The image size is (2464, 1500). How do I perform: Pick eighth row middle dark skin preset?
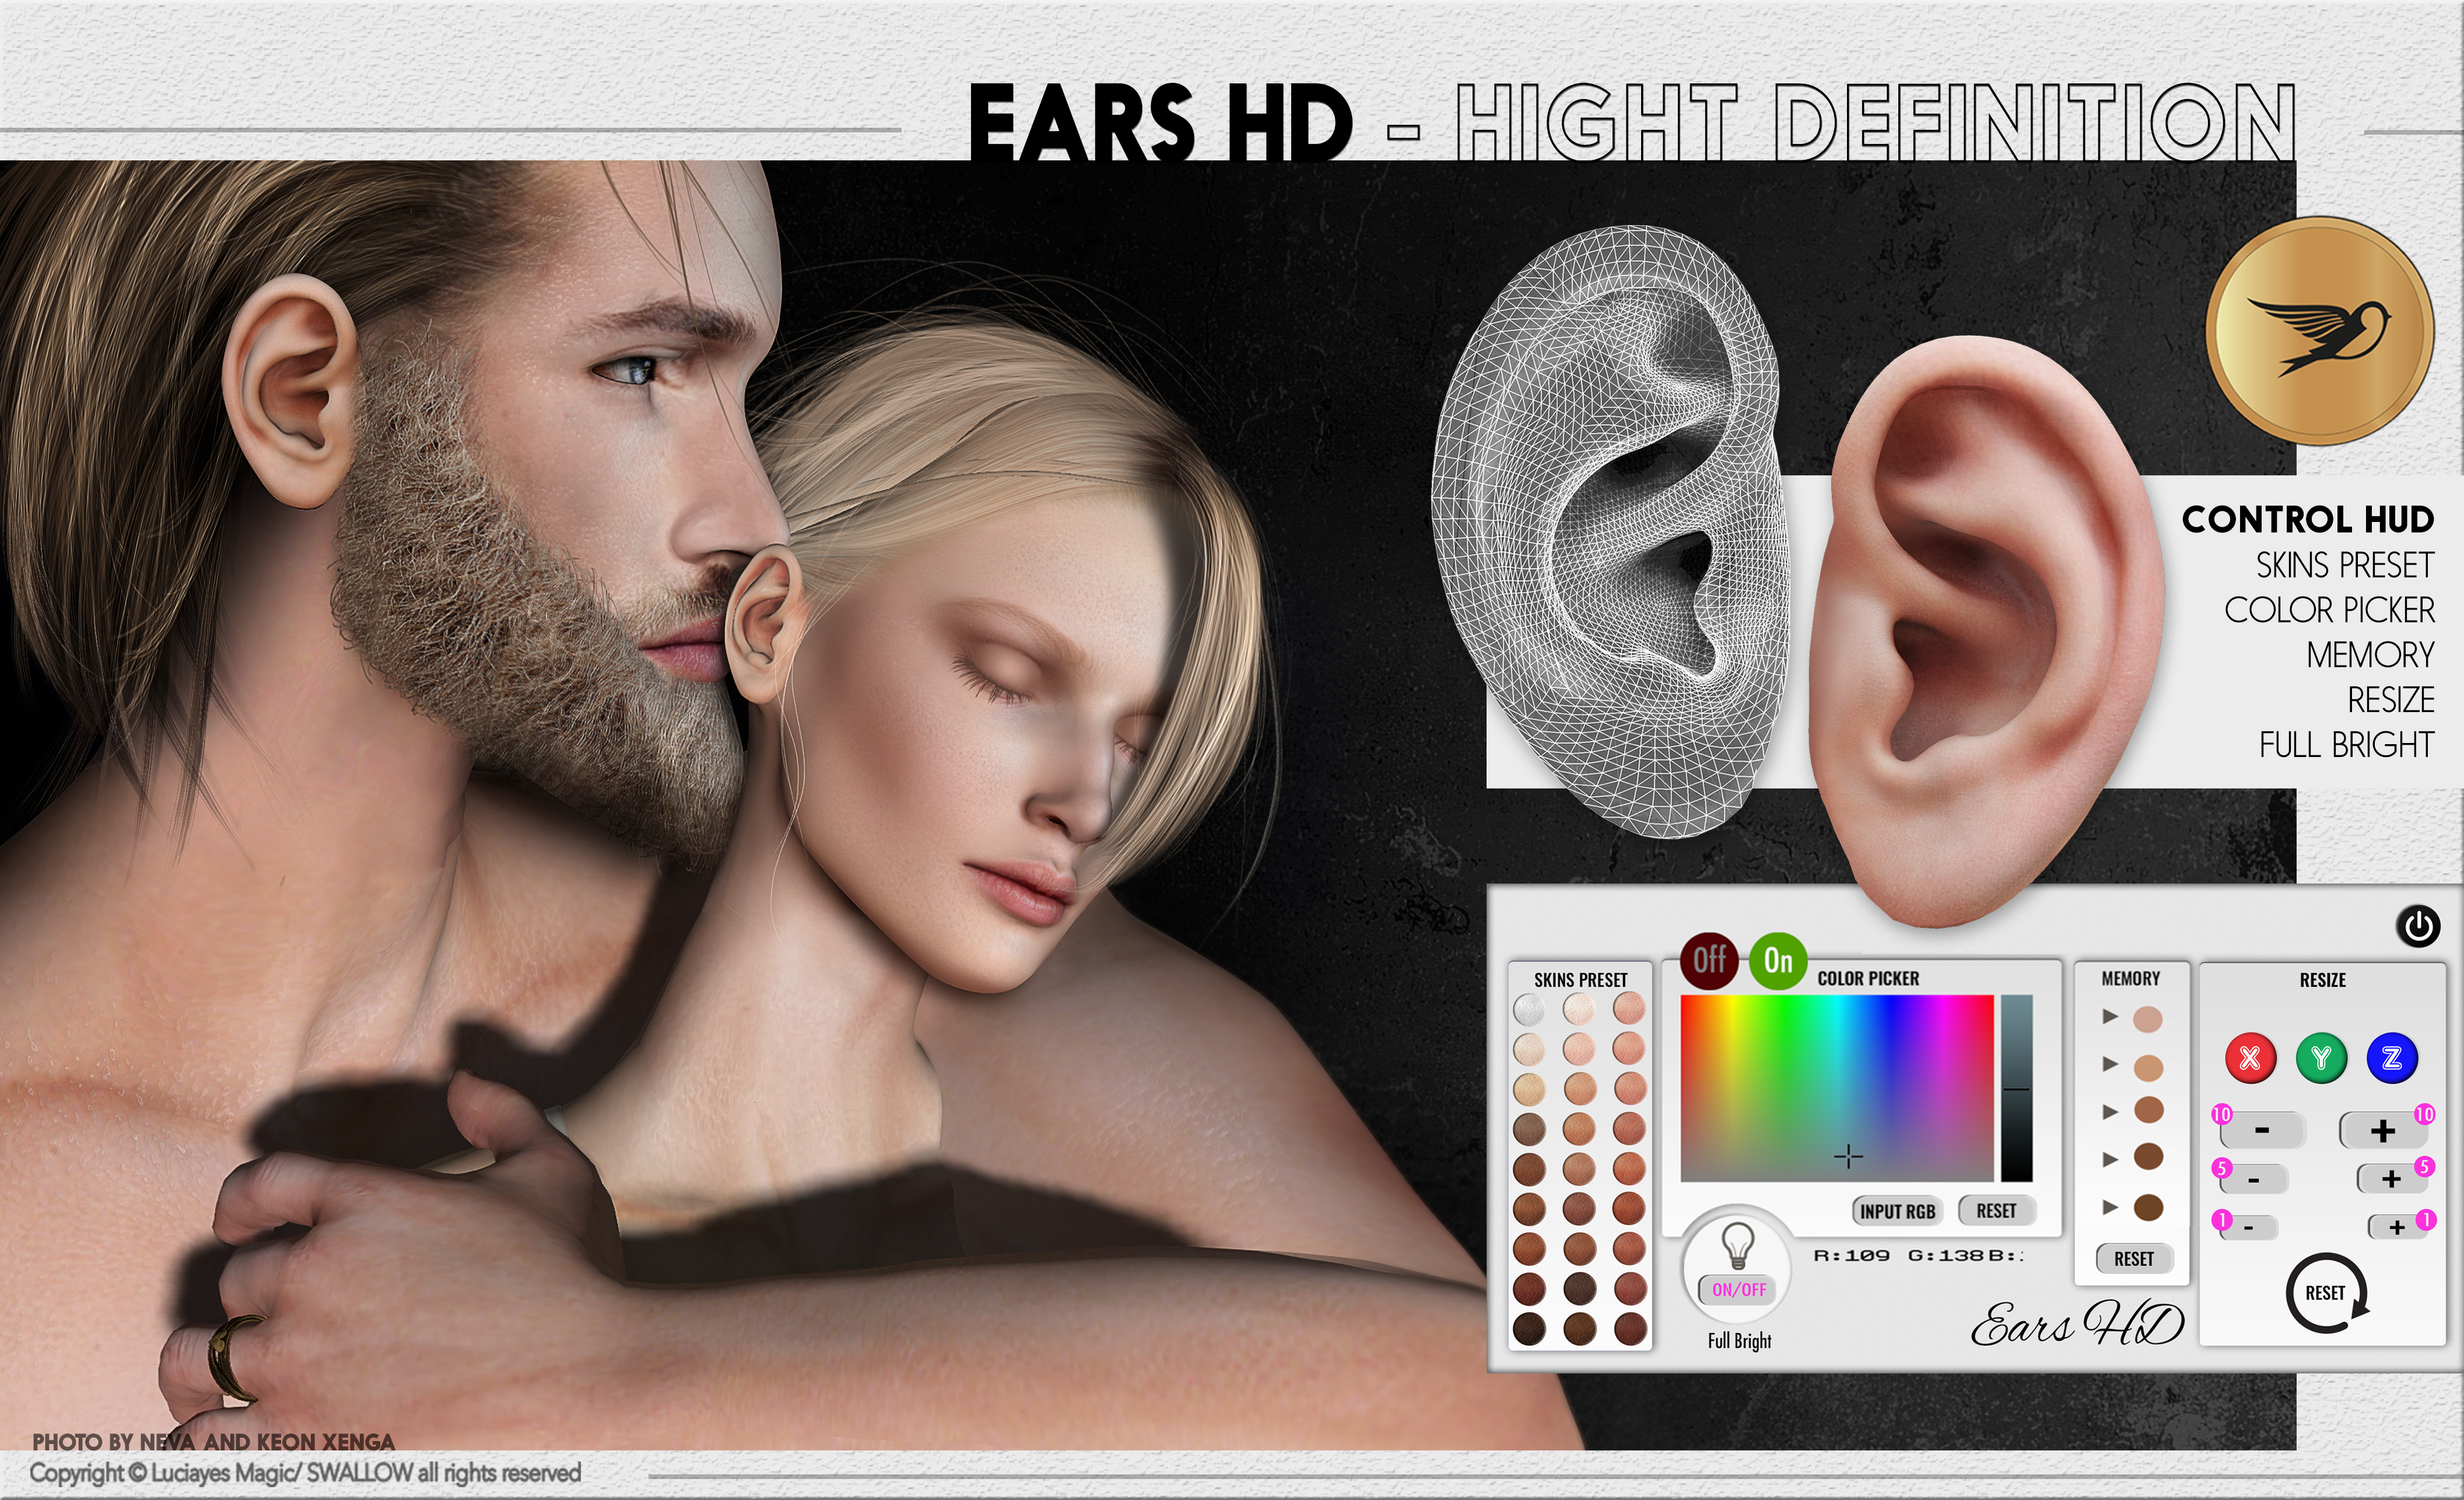pos(1579,1288)
